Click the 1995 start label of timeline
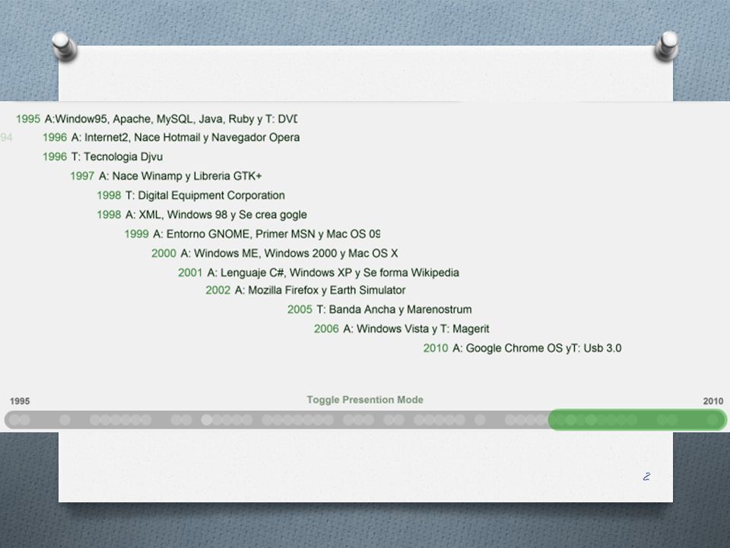 point(20,401)
